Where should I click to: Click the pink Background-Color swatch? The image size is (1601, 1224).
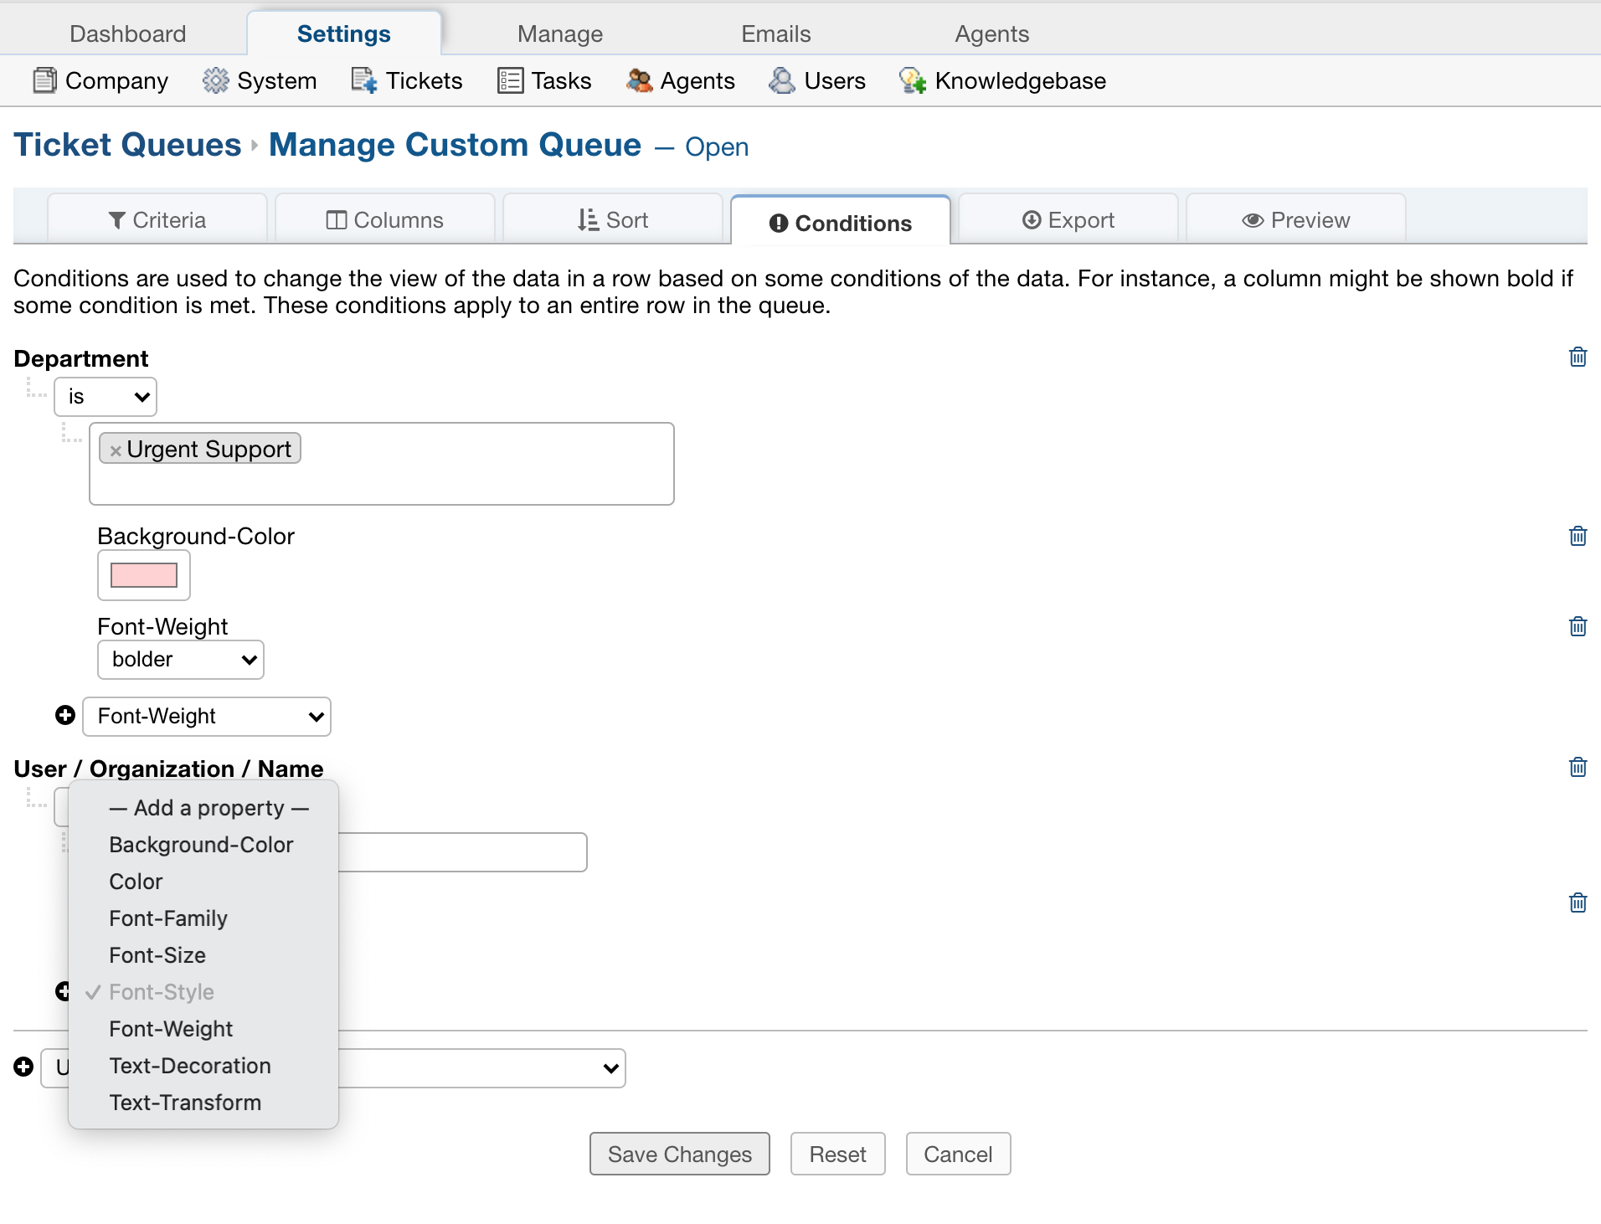coord(143,575)
